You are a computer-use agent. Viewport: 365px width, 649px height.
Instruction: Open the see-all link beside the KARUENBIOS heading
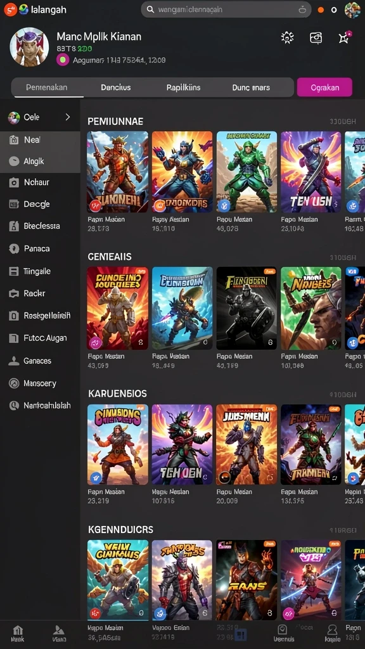343,394
